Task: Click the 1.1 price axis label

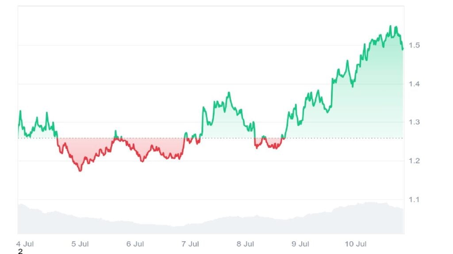Action: (414, 199)
